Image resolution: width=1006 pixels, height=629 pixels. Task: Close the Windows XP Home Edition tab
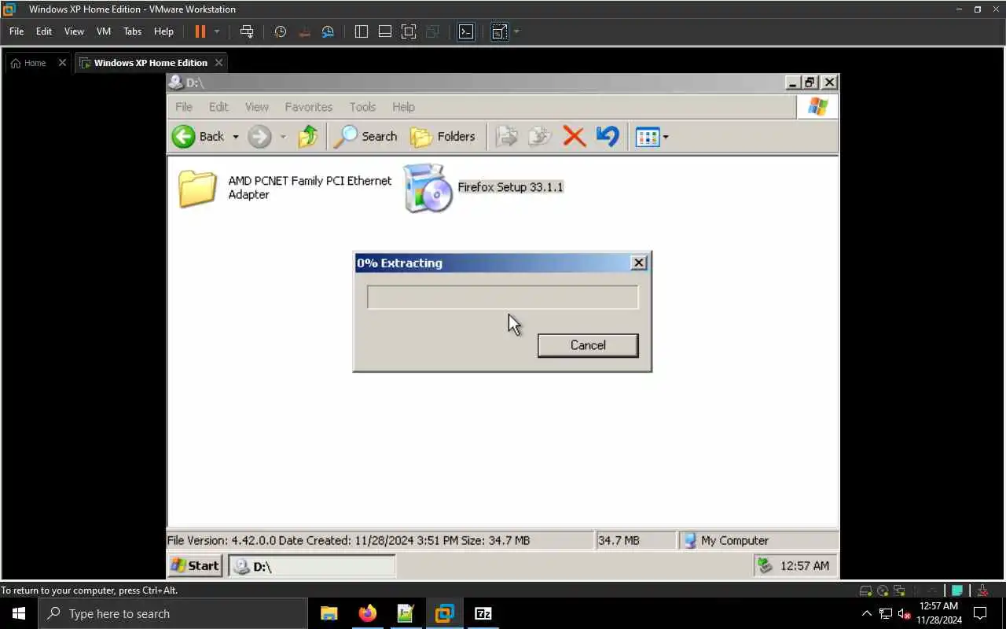pyautogui.click(x=218, y=63)
